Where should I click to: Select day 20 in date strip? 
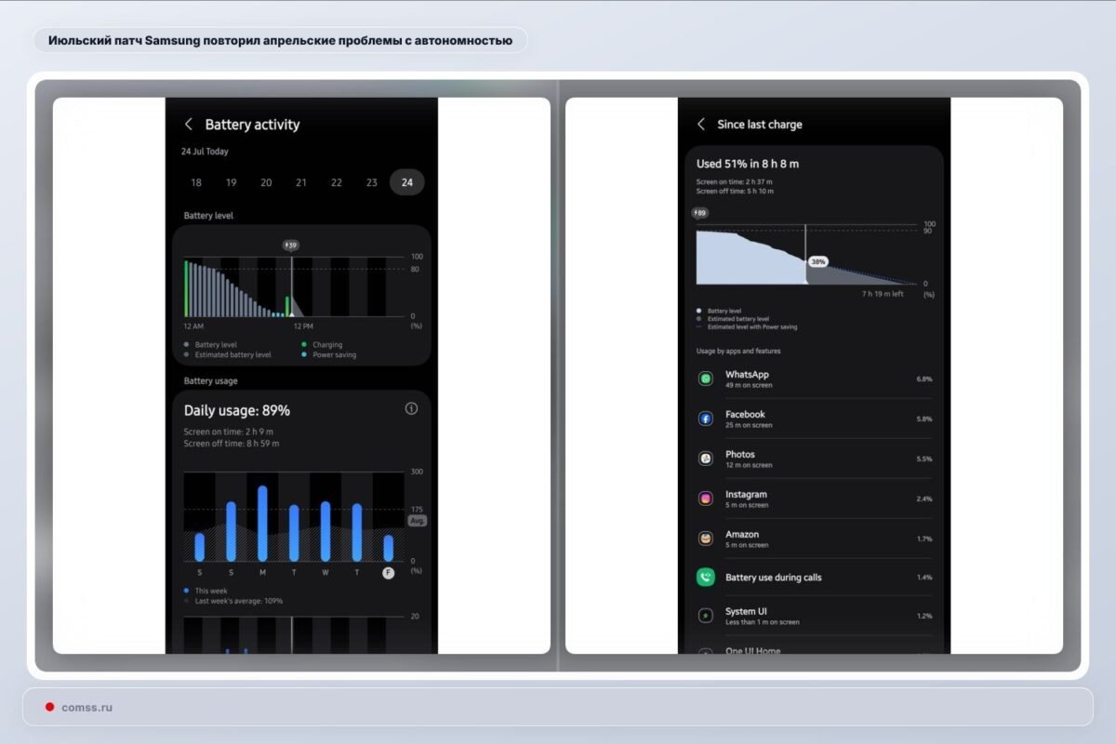(266, 183)
